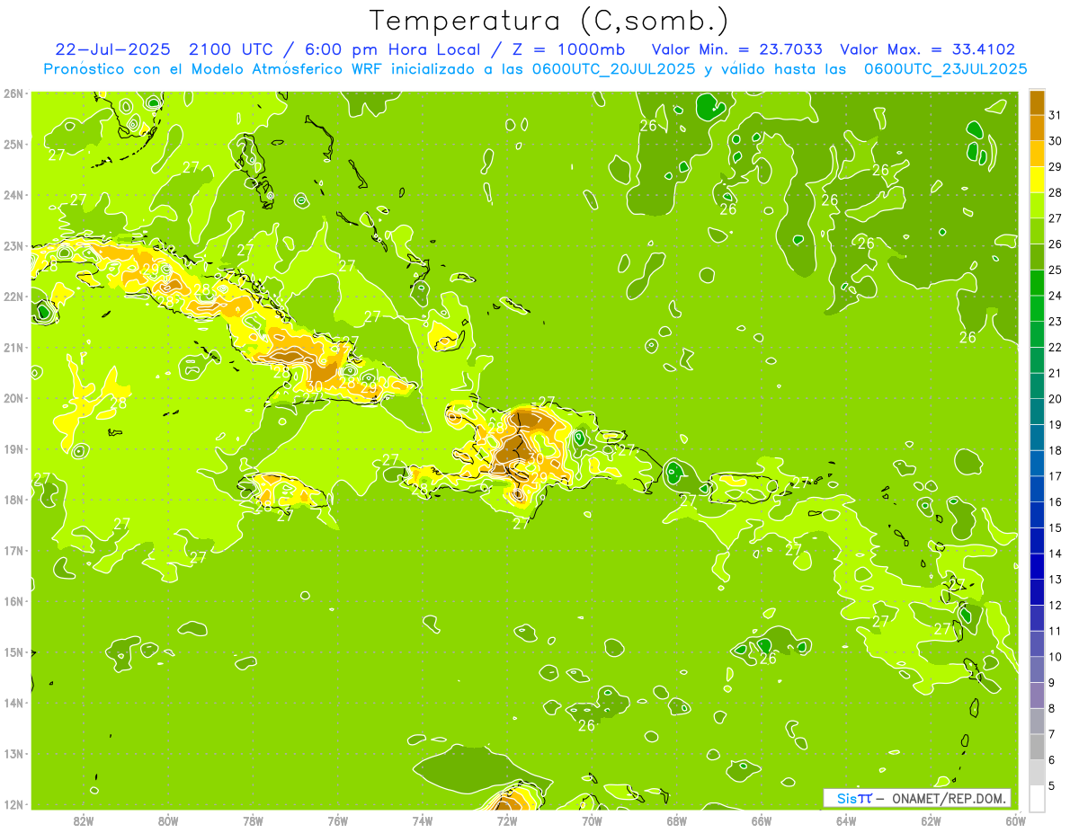Screen dimensions: 1079x833
Task: Click the 66W longitude axis label
Action: 762,820
